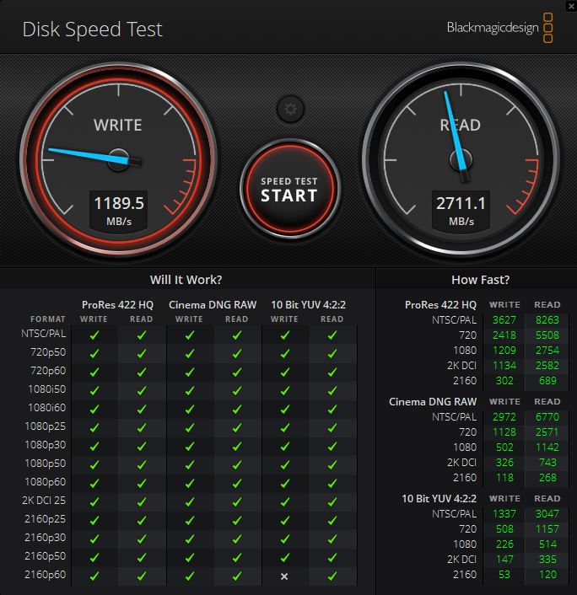Click Cinema DNG NTSC/PAL write value 2972
577x595 pixels.
504,417
